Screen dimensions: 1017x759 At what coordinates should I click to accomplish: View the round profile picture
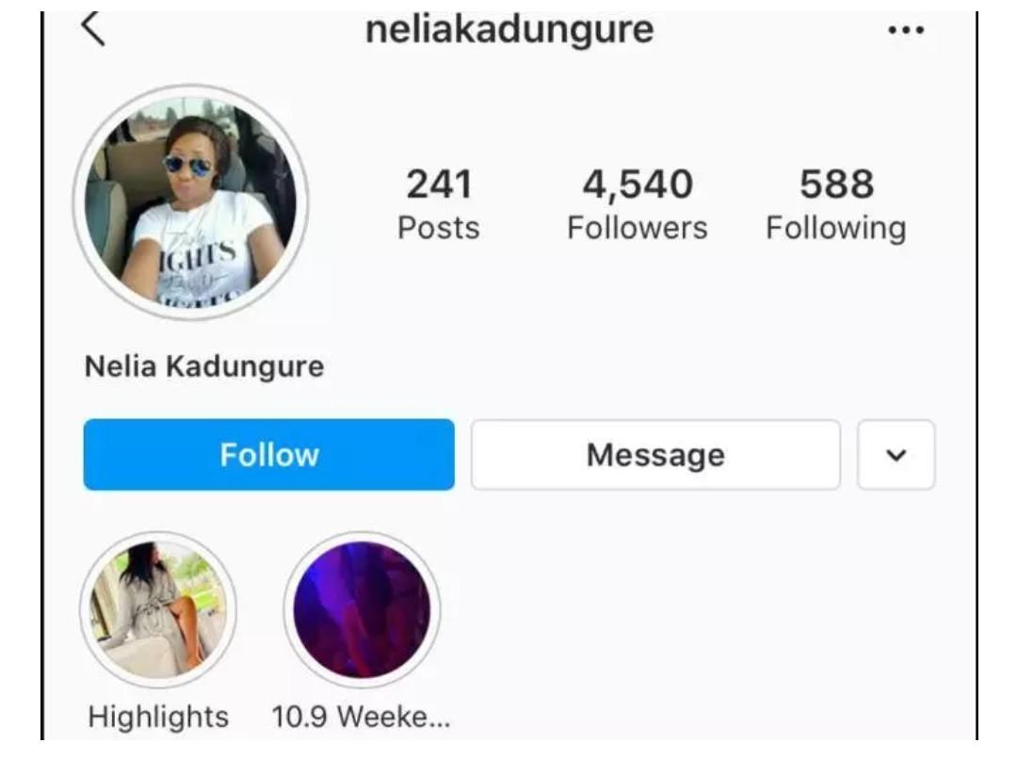point(190,203)
